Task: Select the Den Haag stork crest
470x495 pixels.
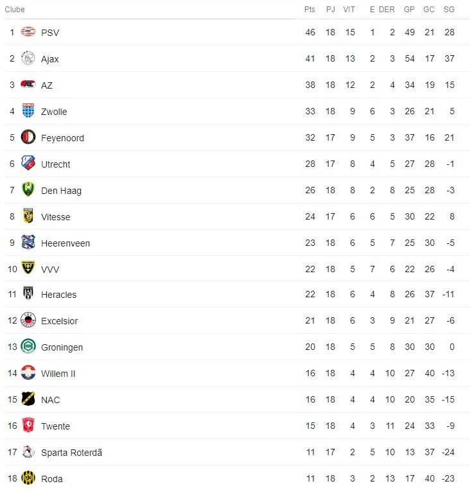Action: coord(28,189)
